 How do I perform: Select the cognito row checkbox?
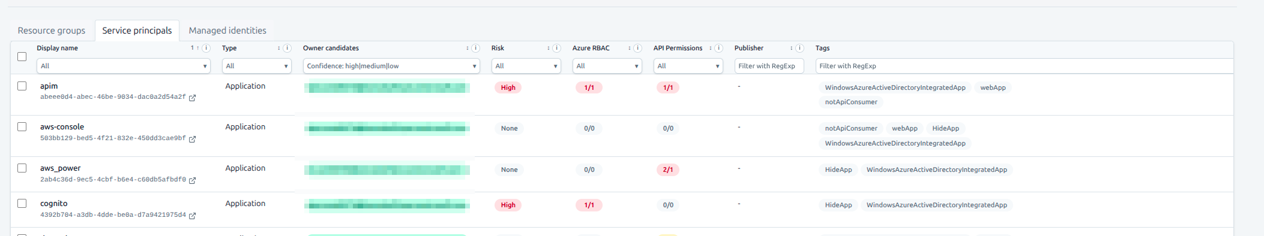tap(22, 203)
